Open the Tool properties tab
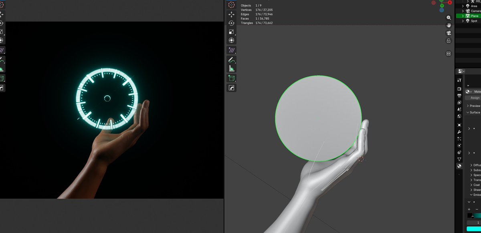 point(459,80)
